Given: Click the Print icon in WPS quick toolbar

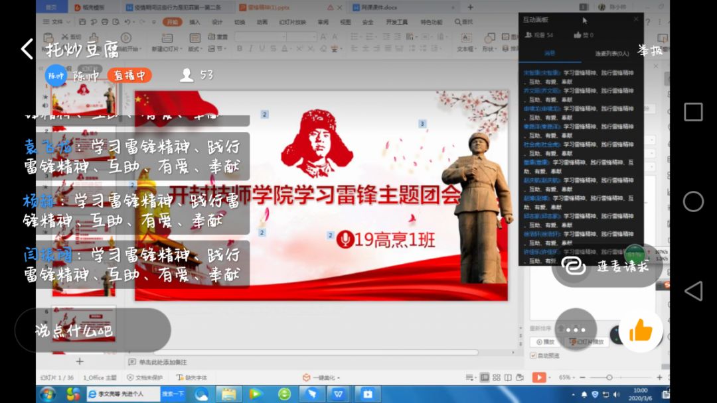Looking at the screenshot, I should [105, 21].
